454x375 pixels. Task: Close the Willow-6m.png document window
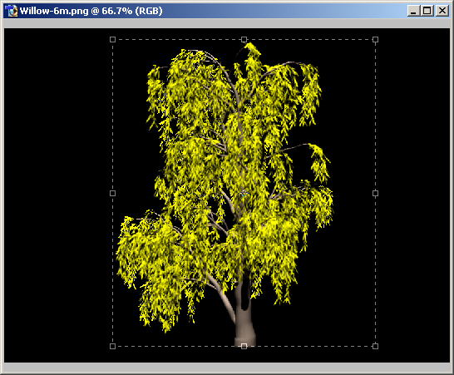[x=442, y=11]
